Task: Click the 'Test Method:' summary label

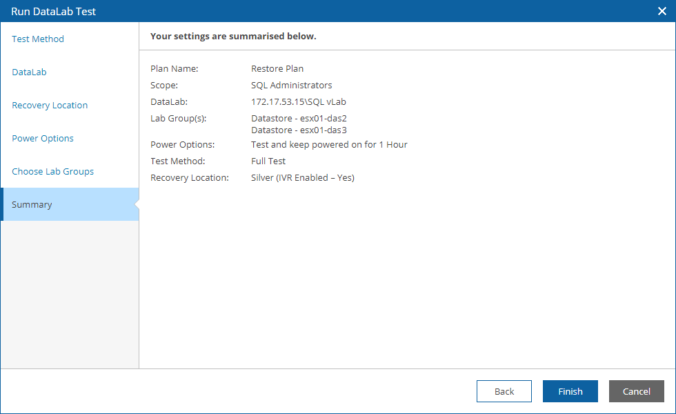Action: point(178,161)
